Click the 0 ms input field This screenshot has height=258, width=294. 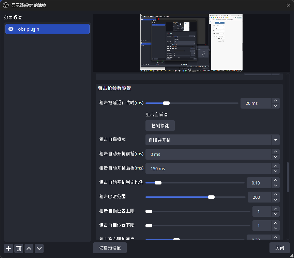click(x=208, y=154)
